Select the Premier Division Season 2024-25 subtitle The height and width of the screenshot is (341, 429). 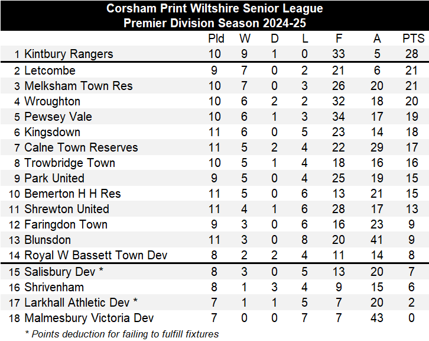point(214,24)
